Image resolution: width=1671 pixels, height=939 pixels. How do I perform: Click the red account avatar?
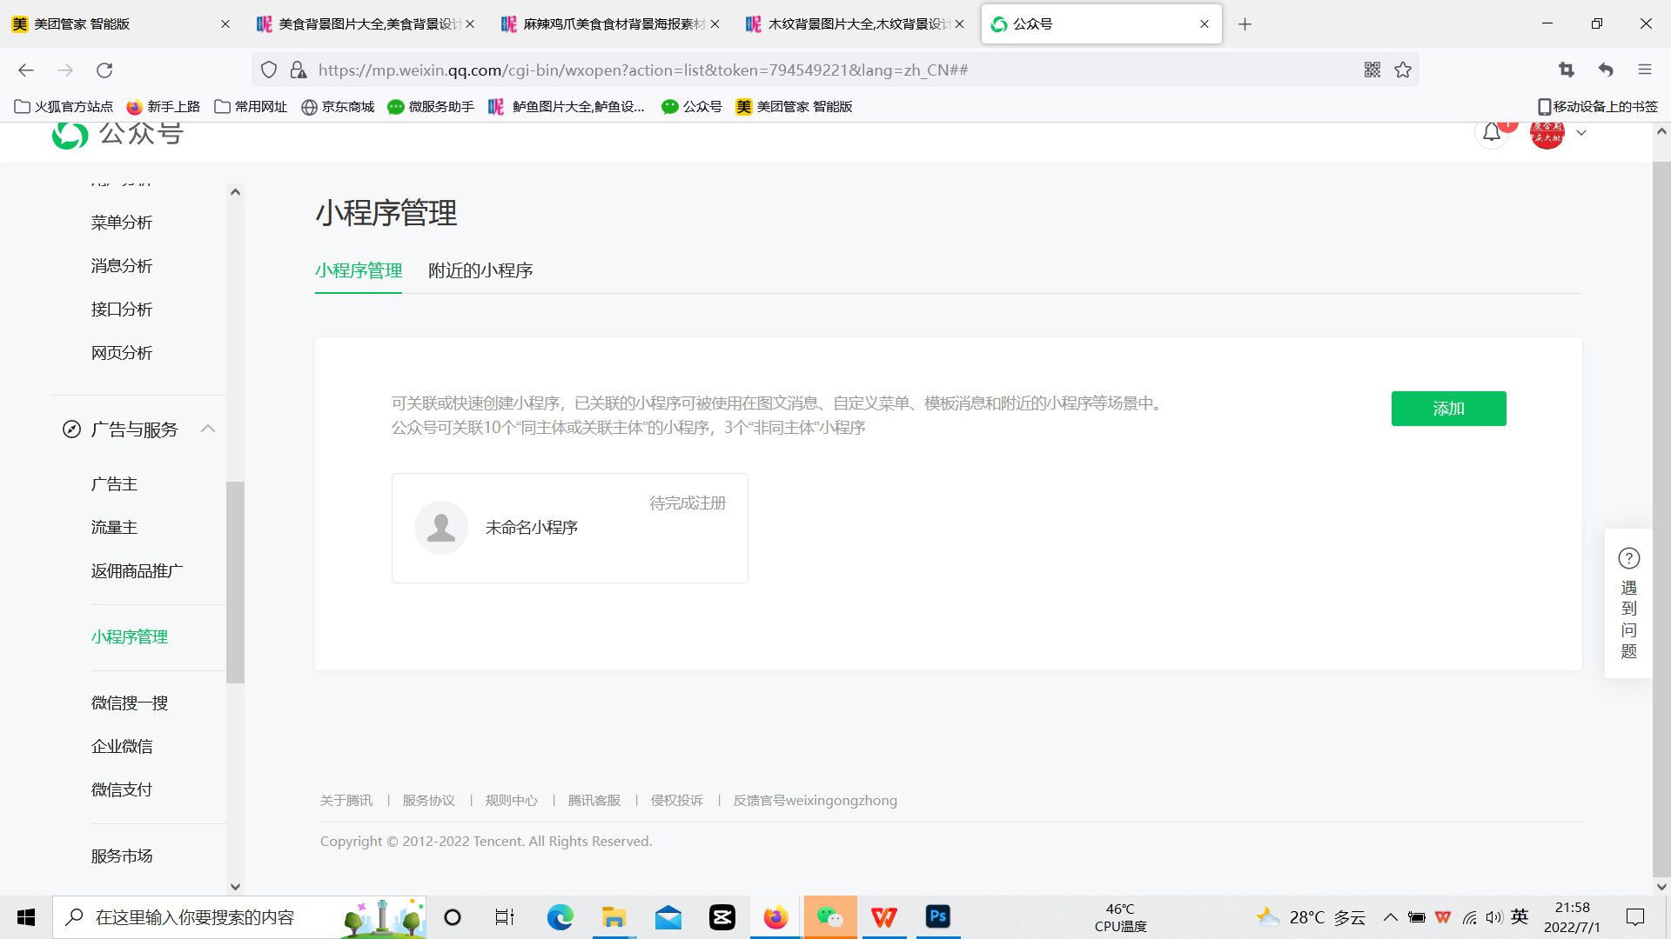1547,135
